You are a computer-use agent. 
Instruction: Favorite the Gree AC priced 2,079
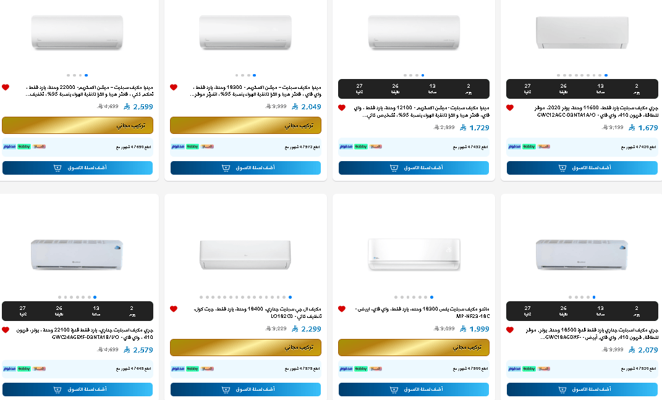(509, 330)
